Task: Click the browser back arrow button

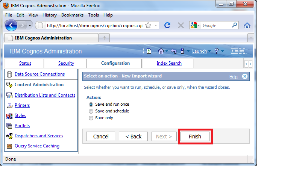Action: coord(11,25)
